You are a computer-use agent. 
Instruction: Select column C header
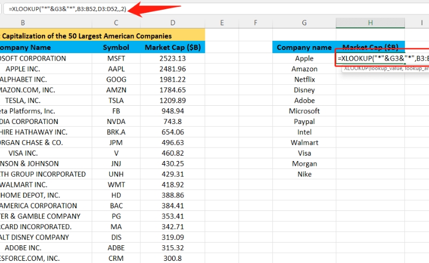click(116, 23)
